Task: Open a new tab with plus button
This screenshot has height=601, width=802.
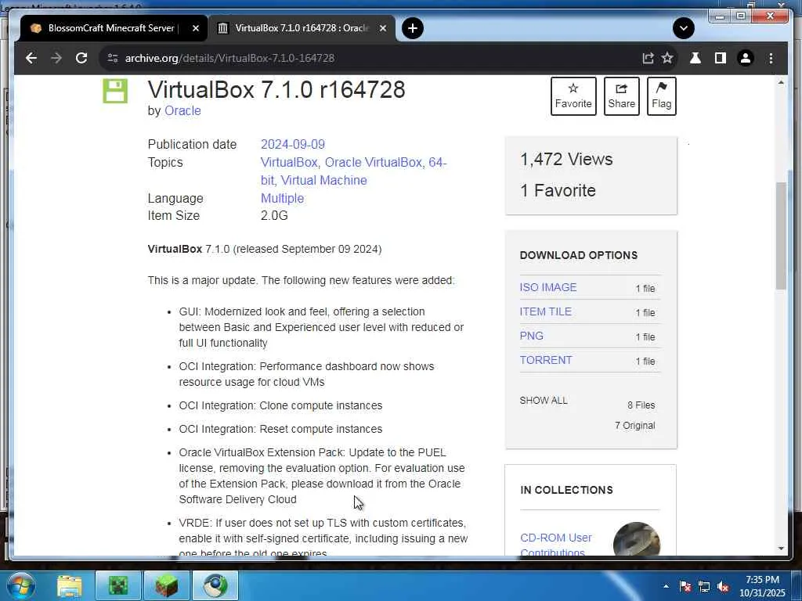Action: coord(413,28)
